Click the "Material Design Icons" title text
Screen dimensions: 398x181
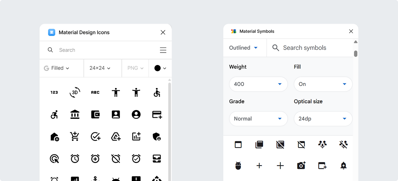point(84,32)
